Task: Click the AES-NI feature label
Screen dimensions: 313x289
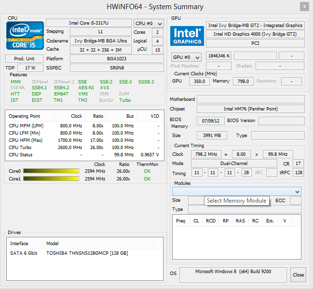Action: [x=86, y=88]
